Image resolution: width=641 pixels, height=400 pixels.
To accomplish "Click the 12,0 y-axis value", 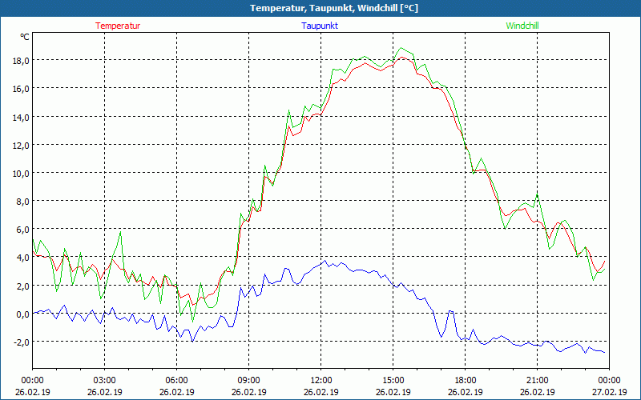I will (22, 146).
